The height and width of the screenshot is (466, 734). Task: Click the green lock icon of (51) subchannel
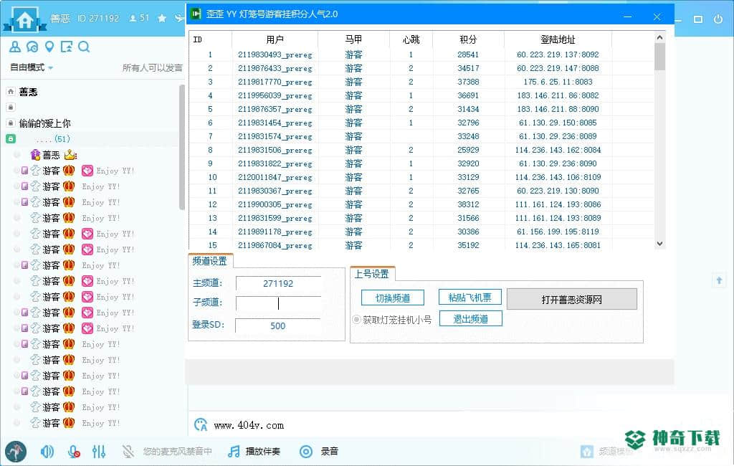tap(11, 138)
